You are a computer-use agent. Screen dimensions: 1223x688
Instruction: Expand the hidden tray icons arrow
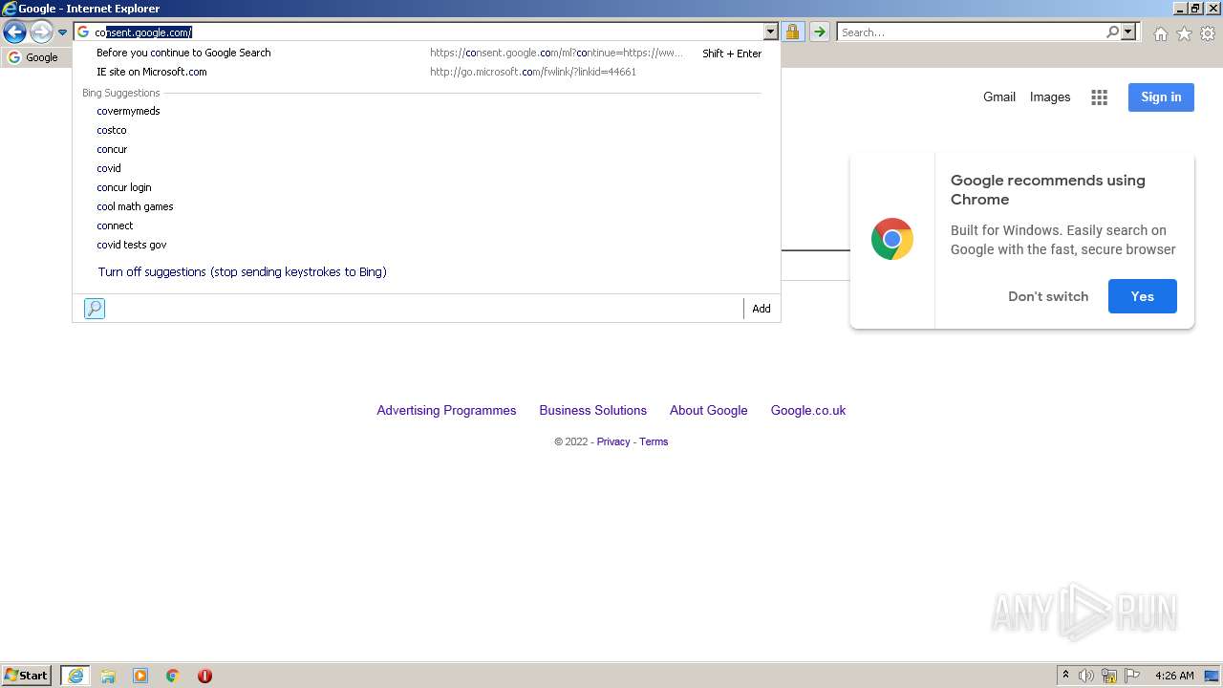coord(1065,675)
